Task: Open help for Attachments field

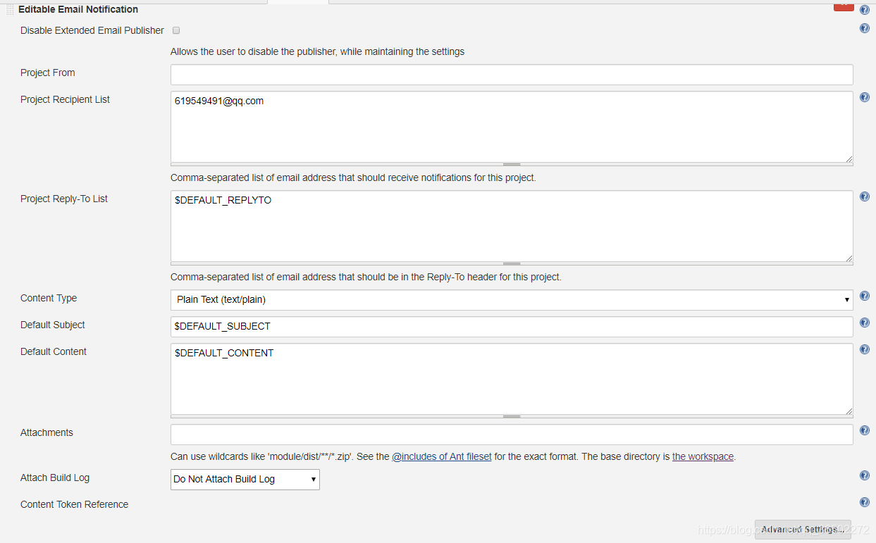Action: (x=865, y=430)
